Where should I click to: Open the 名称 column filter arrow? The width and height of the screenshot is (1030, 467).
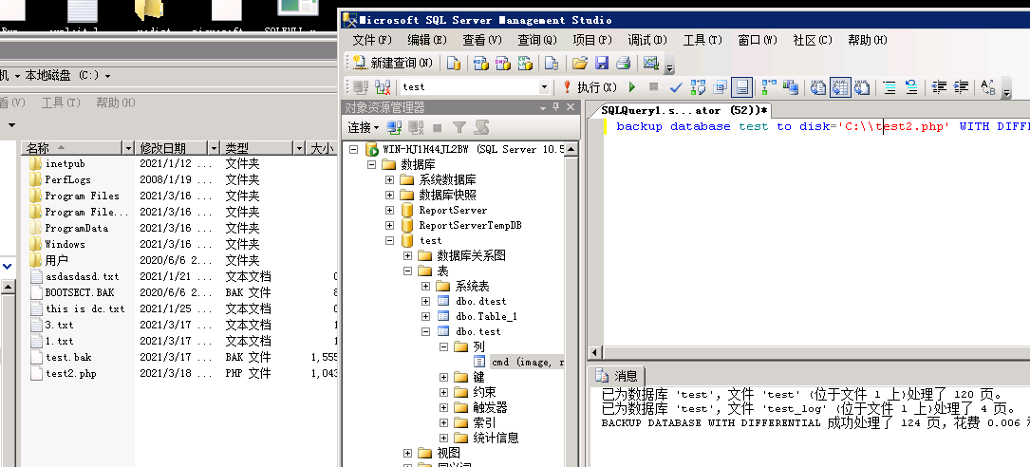click(x=127, y=148)
